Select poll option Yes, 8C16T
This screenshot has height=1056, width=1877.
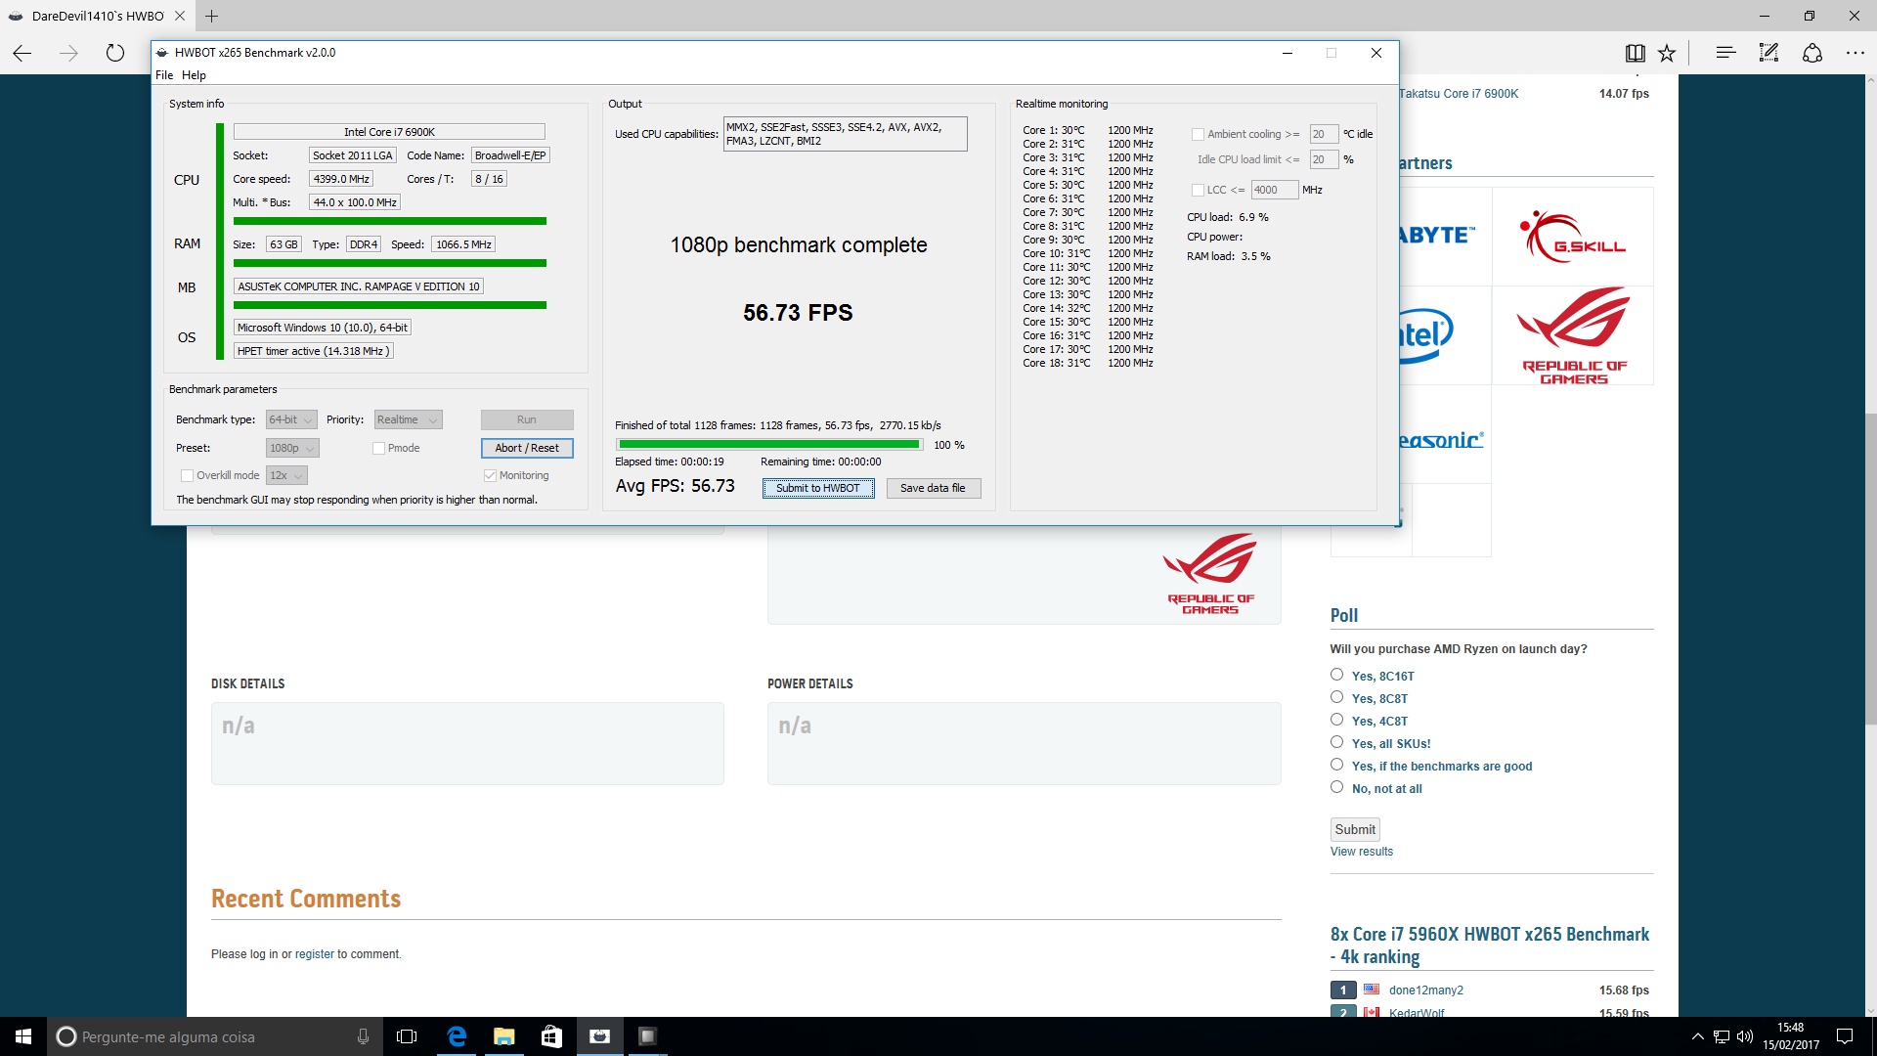tap(1336, 675)
